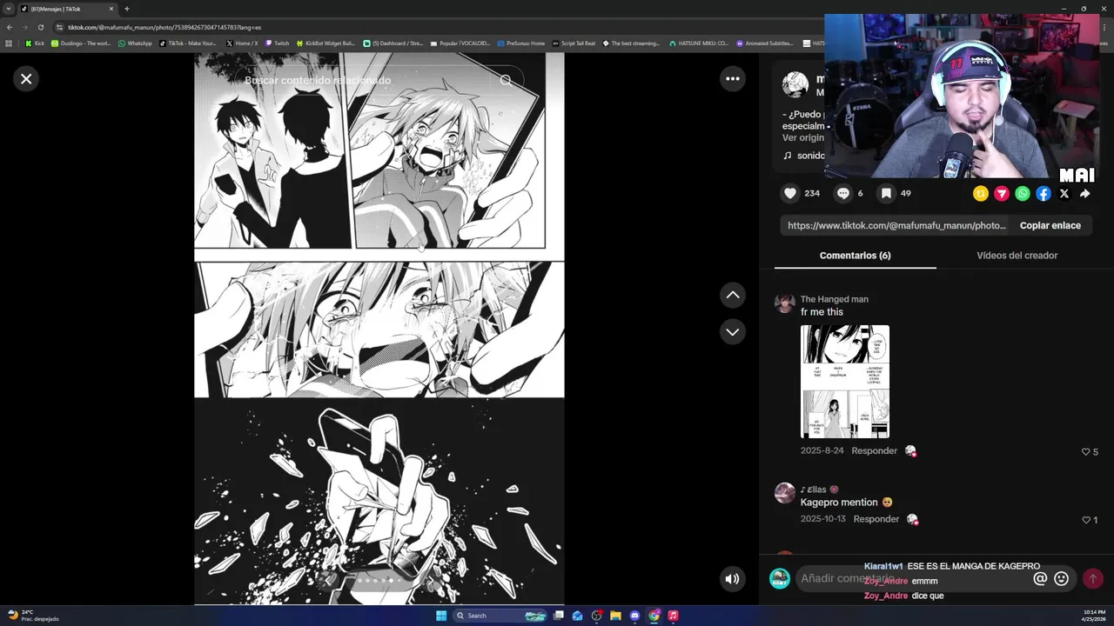Open manga image in Hanged man comment
The height and width of the screenshot is (626, 1114).
point(845,382)
